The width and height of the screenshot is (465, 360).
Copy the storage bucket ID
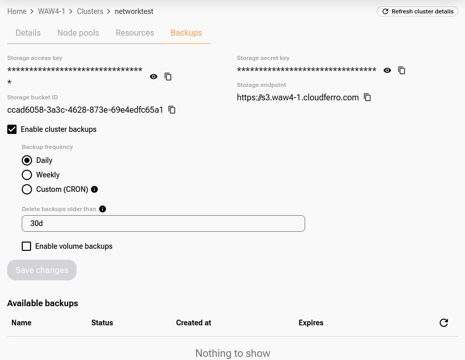tap(172, 110)
